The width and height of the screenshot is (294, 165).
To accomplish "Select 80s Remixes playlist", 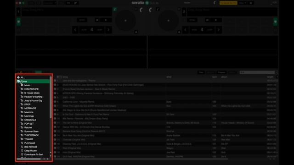I will 31,147.
